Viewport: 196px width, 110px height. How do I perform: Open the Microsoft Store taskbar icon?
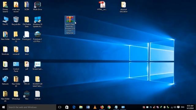(67, 107)
